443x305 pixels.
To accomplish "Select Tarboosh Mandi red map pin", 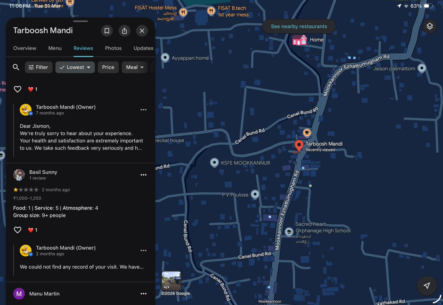I will pyautogui.click(x=299, y=146).
